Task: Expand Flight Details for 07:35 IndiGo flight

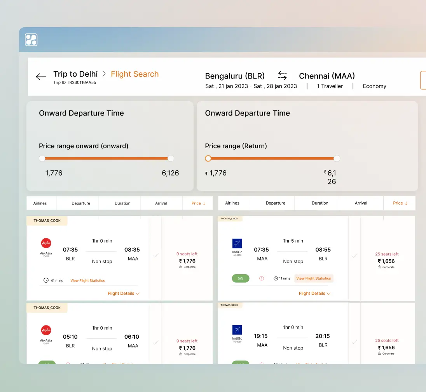Action: coord(314,294)
